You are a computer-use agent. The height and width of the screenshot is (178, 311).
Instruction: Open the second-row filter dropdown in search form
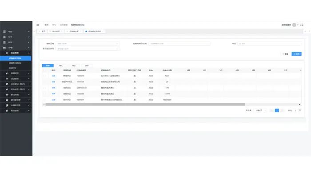click(x=88, y=49)
